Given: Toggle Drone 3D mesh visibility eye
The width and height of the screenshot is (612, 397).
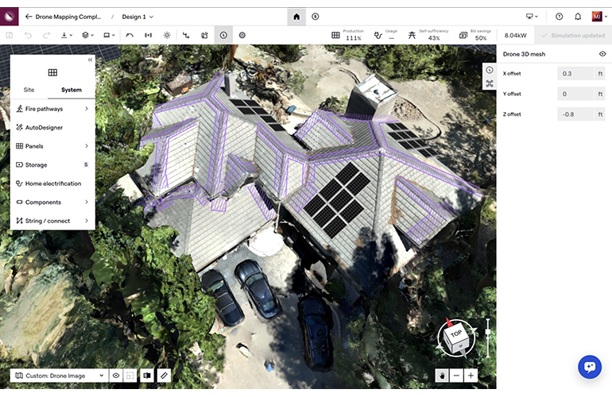Looking at the screenshot, I should pos(602,54).
